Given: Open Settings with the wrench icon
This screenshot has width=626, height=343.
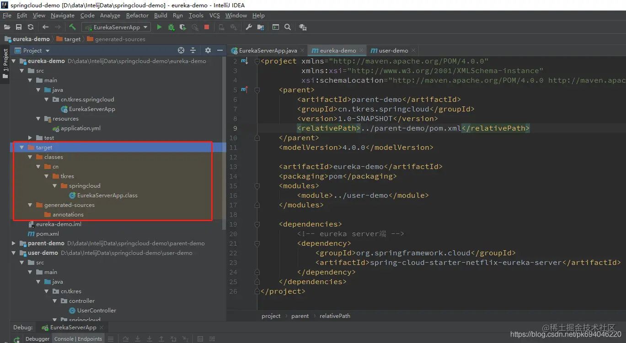Looking at the screenshot, I should (249, 27).
